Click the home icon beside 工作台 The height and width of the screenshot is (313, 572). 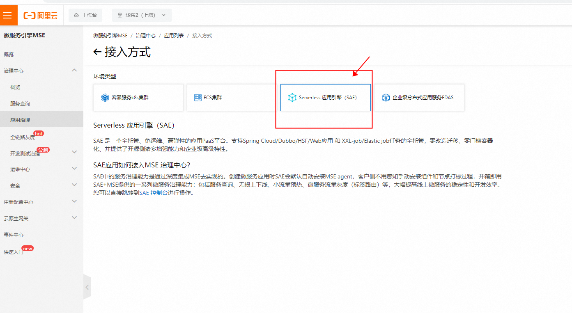pos(76,15)
